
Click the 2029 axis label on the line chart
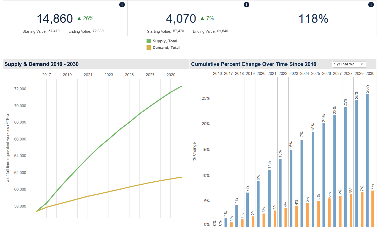coord(171,75)
